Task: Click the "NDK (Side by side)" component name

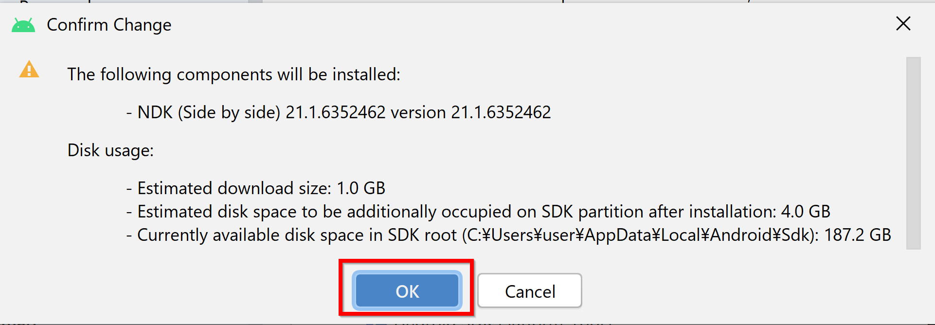Action: tap(209, 112)
